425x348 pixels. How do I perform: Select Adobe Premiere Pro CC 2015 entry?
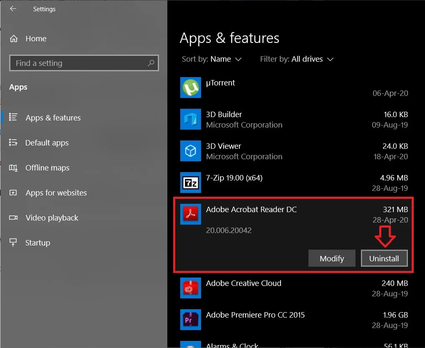click(x=255, y=315)
